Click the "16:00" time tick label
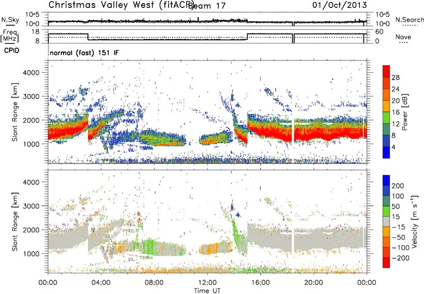Viewport: 424px width, 294px height. point(260,283)
